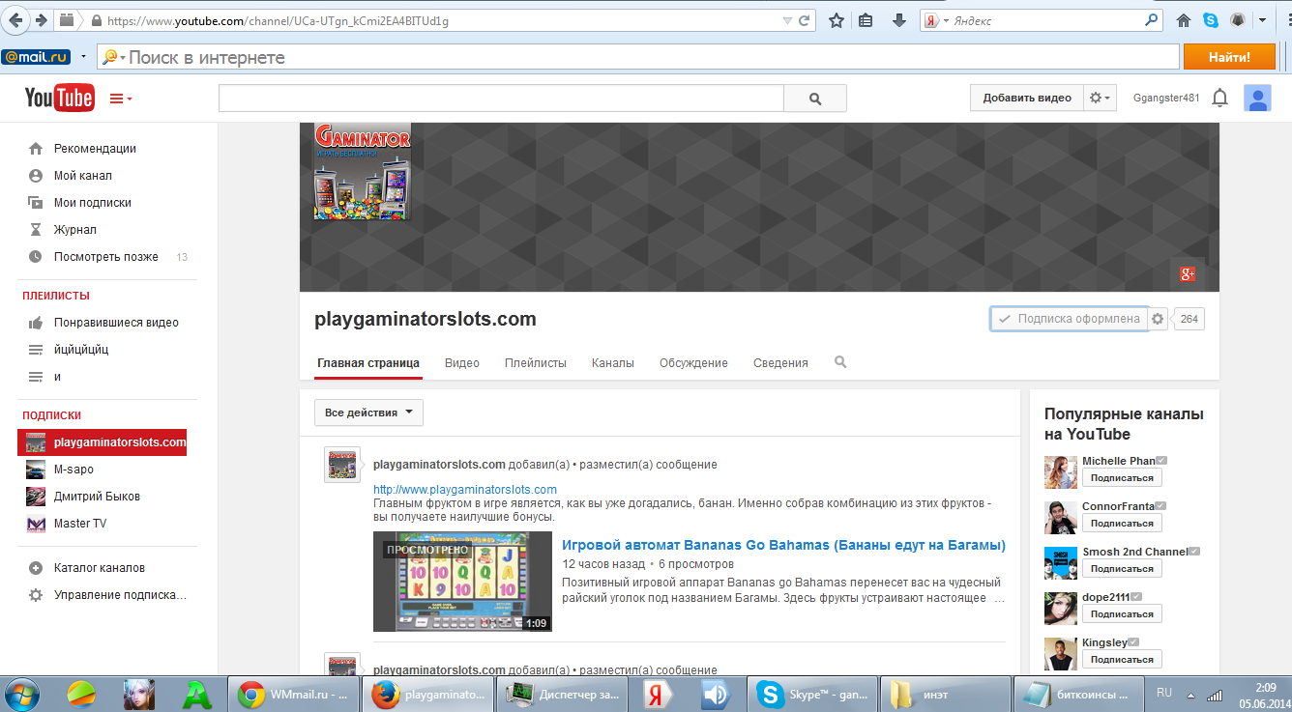Subscribe to Michelle Phan channel
Image resolution: width=1292 pixels, height=712 pixels.
(1122, 478)
